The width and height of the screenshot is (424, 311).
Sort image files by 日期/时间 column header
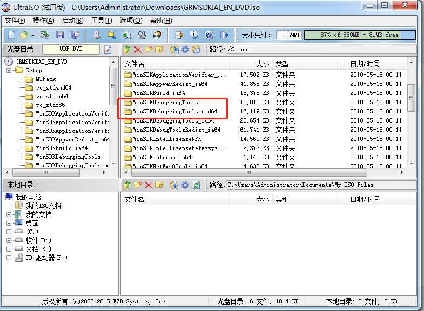pyautogui.click(x=377, y=64)
